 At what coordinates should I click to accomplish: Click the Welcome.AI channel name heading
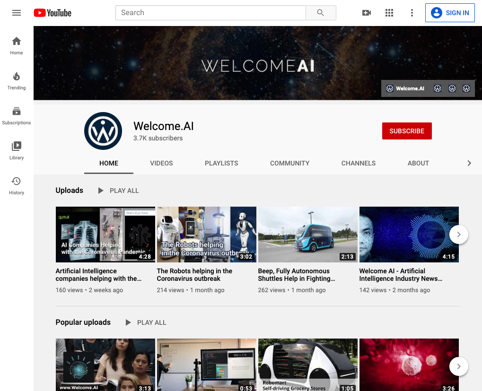click(164, 126)
